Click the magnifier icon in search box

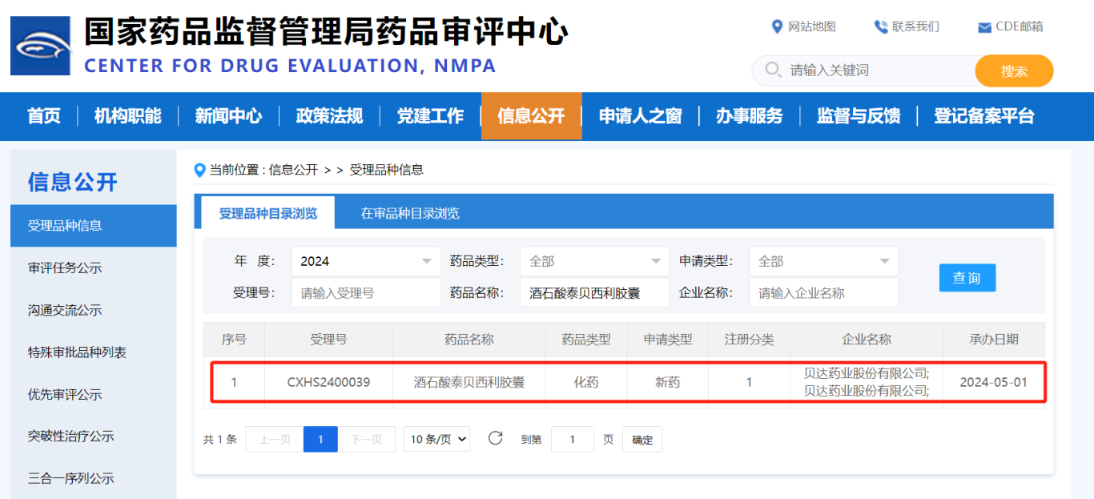click(773, 70)
